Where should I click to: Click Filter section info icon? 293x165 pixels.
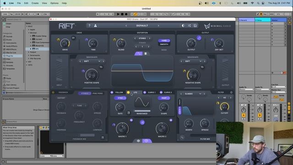tap(231, 93)
